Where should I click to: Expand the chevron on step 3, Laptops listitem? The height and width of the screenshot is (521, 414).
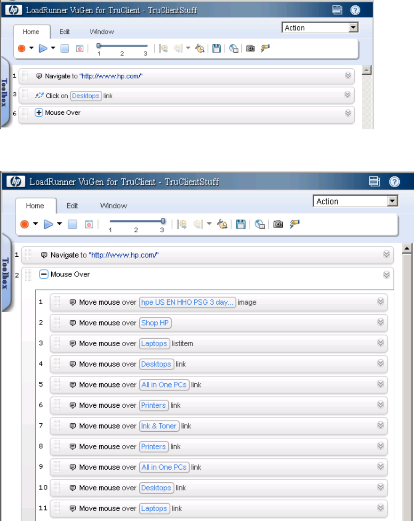(x=381, y=343)
